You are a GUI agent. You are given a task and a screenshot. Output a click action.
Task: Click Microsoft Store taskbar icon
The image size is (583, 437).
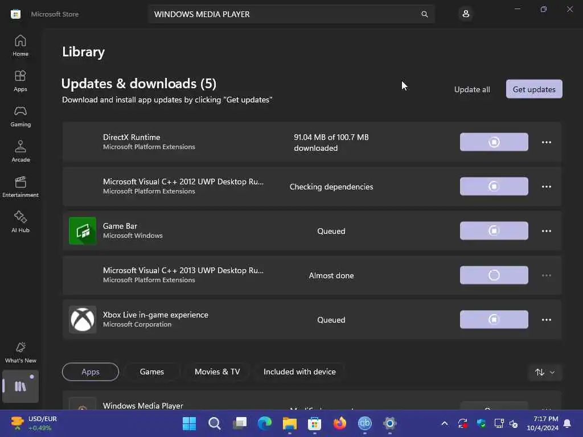pos(314,423)
